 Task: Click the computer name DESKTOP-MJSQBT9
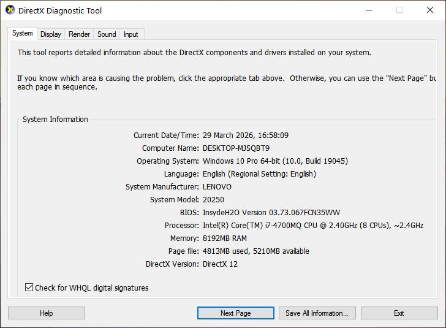pos(236,148)
